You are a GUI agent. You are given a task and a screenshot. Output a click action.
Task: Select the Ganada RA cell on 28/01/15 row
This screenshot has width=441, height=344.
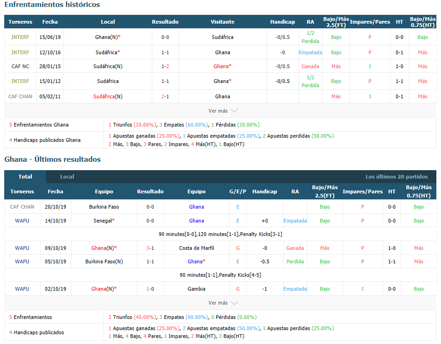tap(310, 66)
